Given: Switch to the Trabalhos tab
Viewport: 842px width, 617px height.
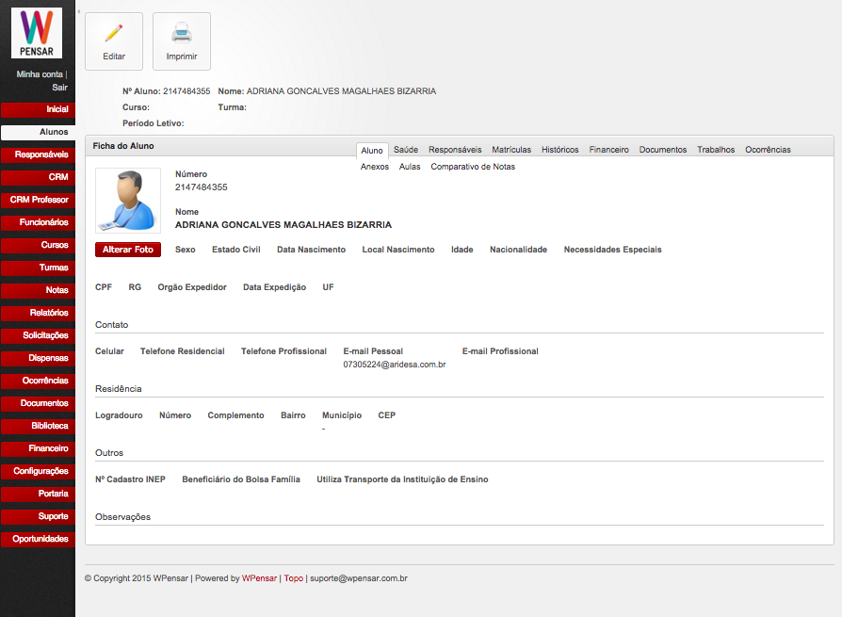Looking at the screenshot, I should point(716,150).
